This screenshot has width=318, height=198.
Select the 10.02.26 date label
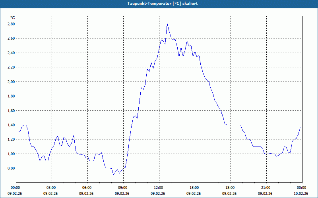301,194
